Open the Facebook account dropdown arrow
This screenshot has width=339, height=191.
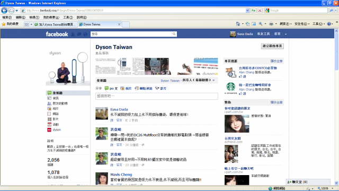click(286, 34)
